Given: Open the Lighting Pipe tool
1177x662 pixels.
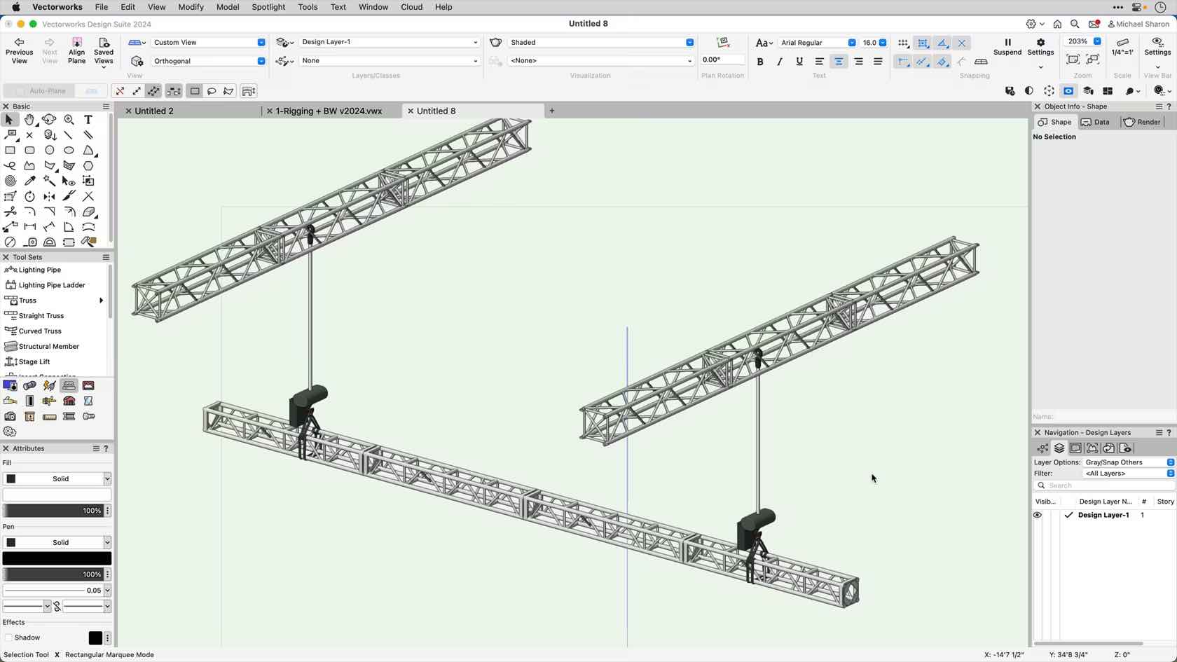Looking at the screenshot, I should (x=39, y=269).
